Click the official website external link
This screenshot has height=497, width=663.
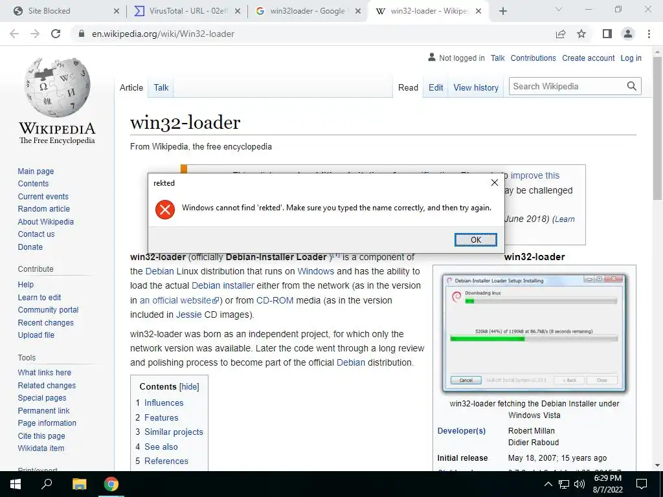point(179,300)
